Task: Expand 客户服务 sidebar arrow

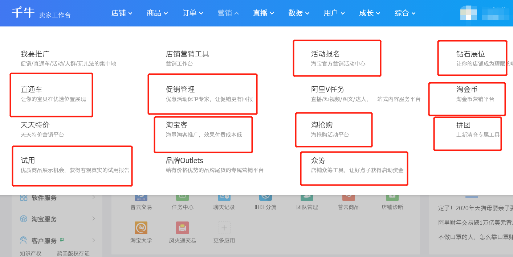Action: click(93, 240)
